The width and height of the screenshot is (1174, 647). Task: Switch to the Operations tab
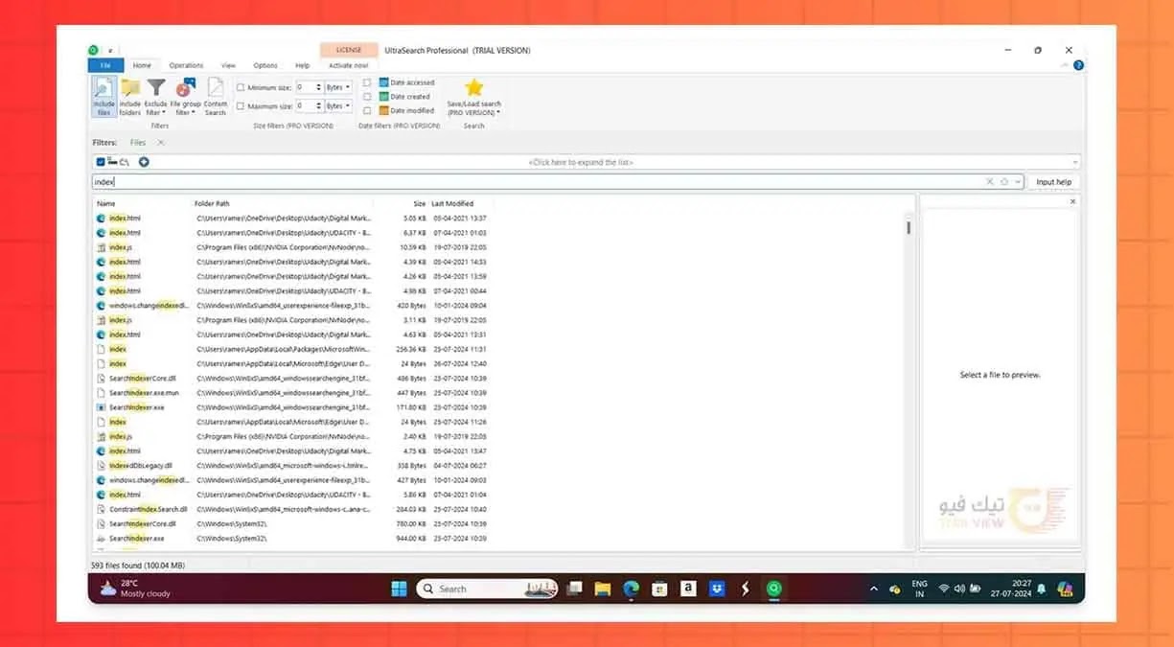186,65
